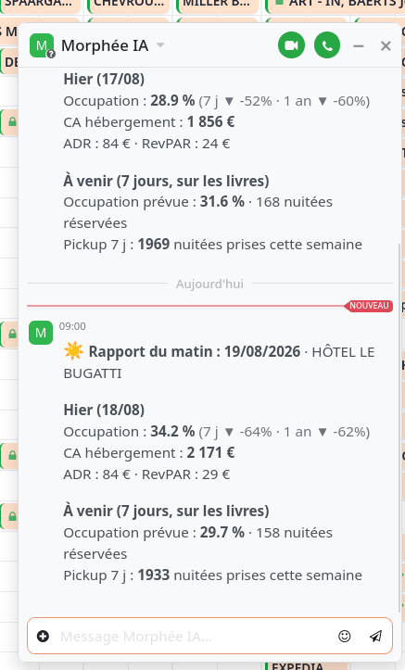Click forecast occupation value 29.7 %
Screen dimensions: 405x670
point(222,532)
